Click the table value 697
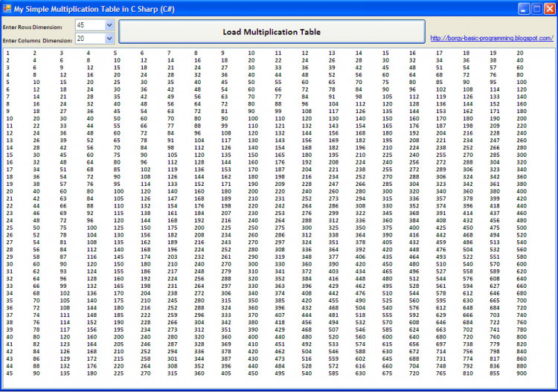The width and height of the screenshot is (558, 392). click(441, 344)
